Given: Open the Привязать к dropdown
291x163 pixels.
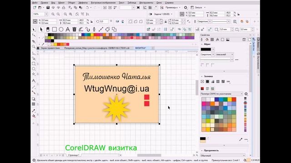Looking at the screenshot, I should click(180, 8).
